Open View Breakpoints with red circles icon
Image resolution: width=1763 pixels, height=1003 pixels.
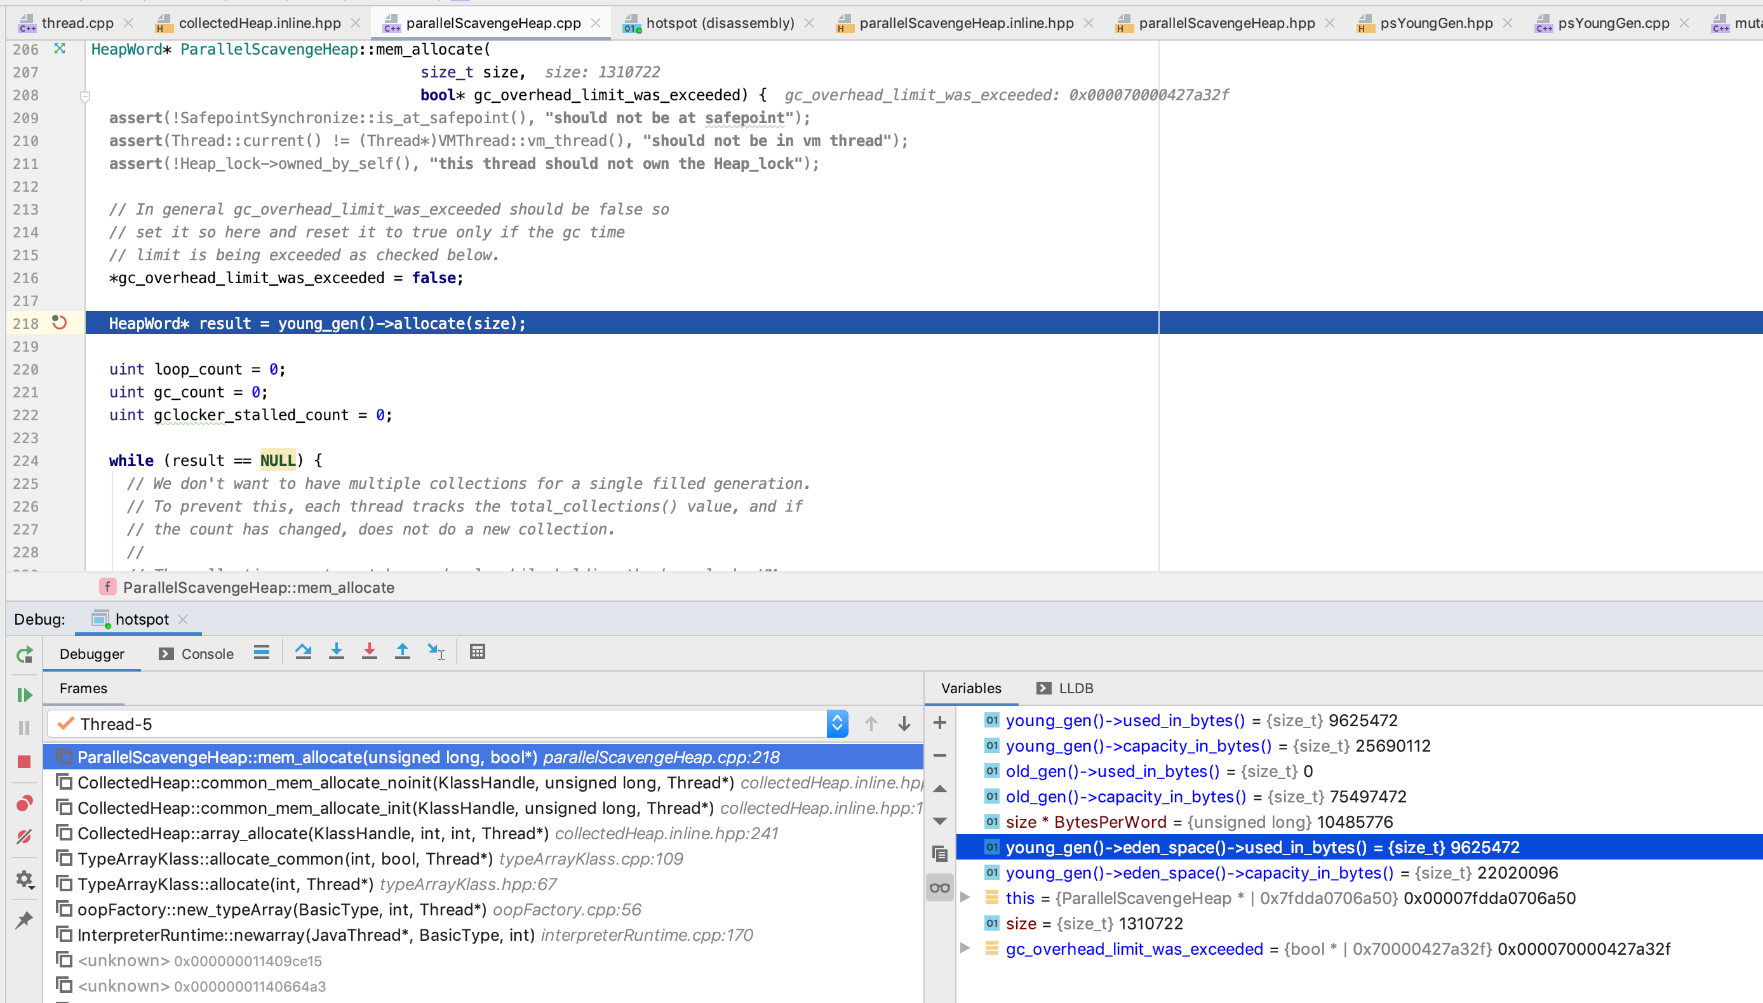(24, 803)
